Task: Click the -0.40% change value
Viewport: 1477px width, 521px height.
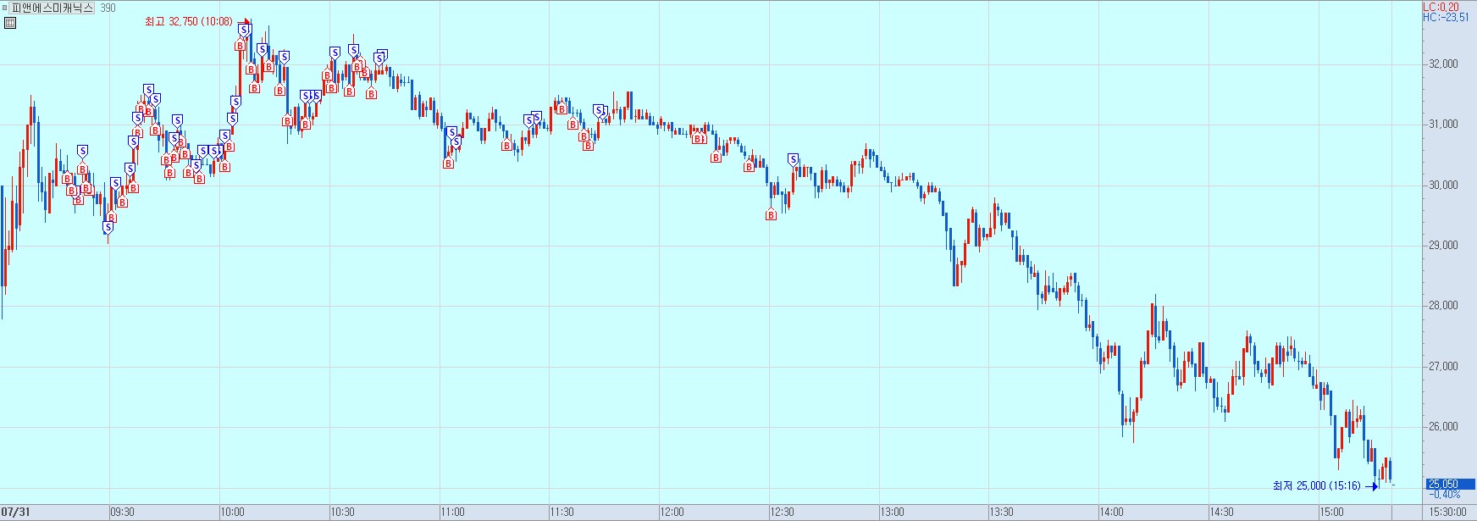Action: [x=1445, y=494]
